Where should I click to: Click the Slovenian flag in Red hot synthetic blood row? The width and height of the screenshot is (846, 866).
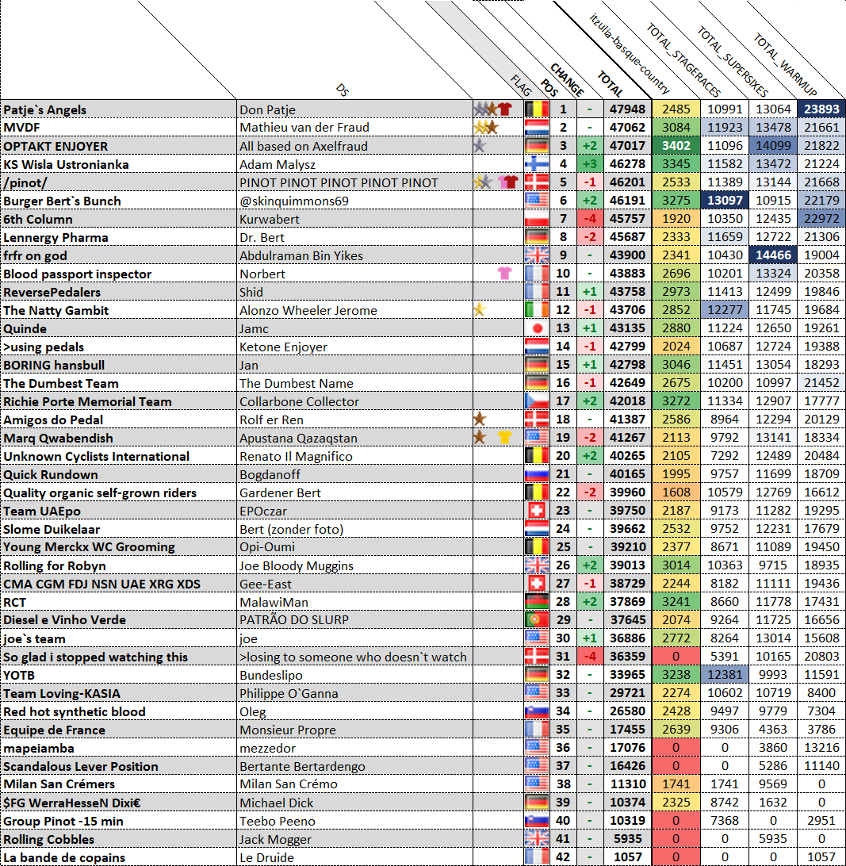pyautogui.click(x=537, y=711)
